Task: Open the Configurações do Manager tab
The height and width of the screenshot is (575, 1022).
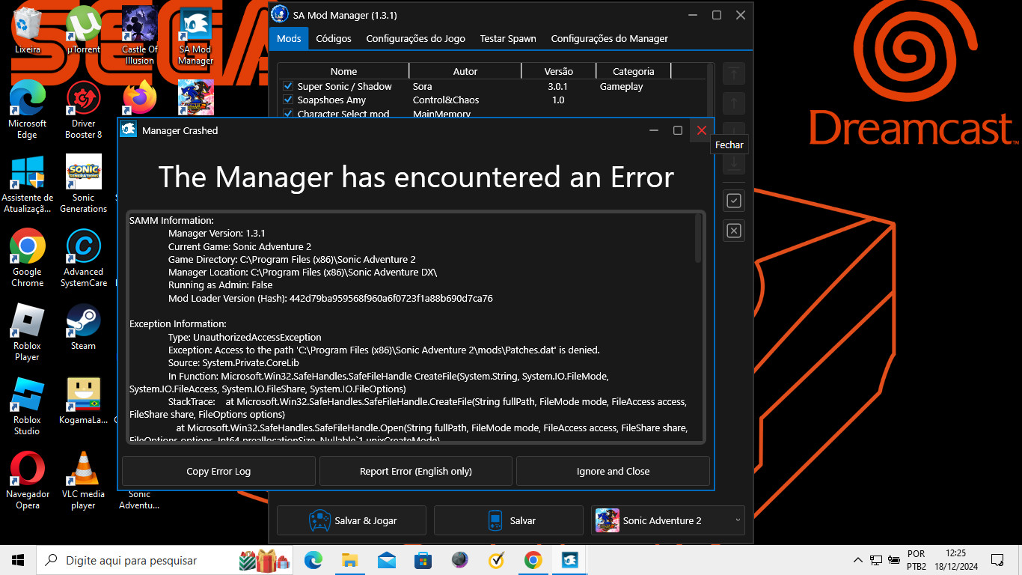Action: pyautogui.click(x=609, y=39)
